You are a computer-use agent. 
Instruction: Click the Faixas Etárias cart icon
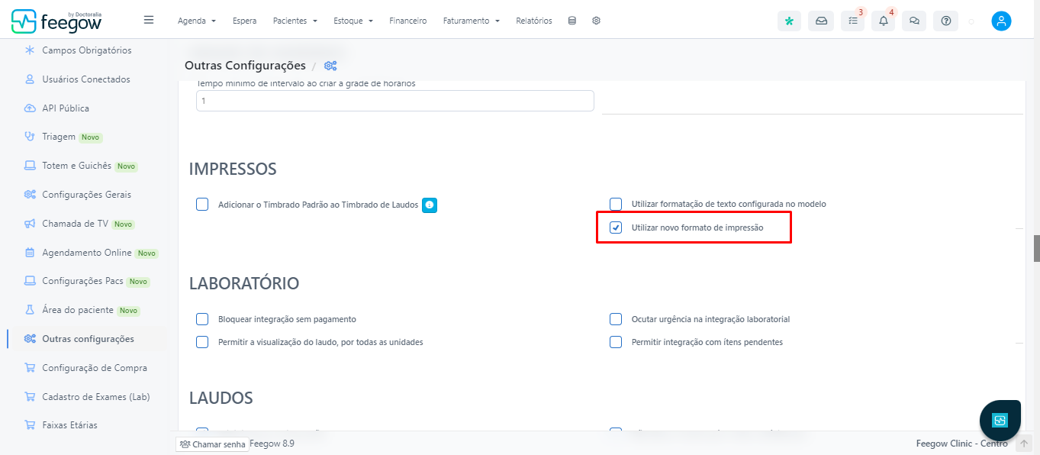point(30,425)
